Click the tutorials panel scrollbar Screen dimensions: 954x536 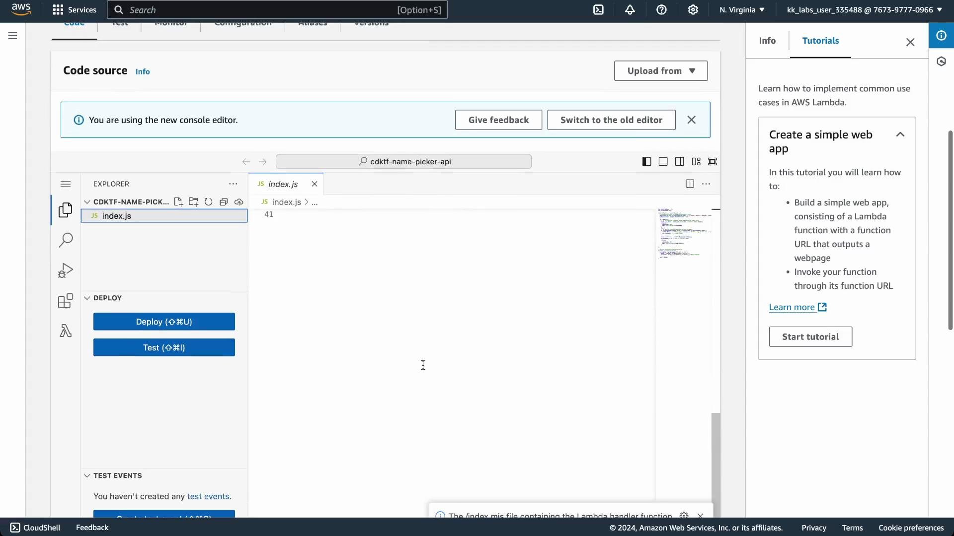pyautogui.click(x=950, y=230)
